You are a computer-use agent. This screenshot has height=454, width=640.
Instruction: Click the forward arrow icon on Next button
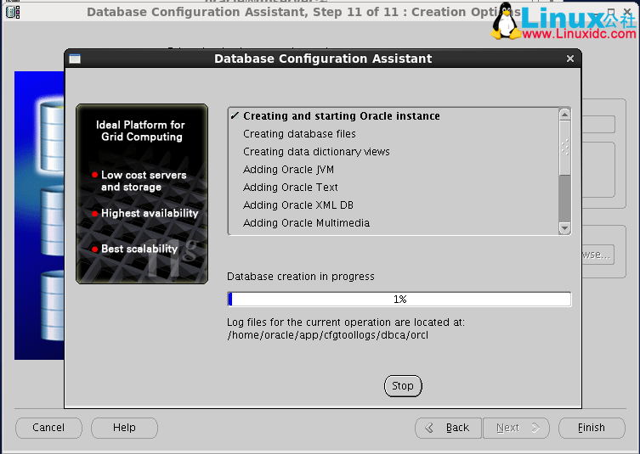[x=535, y=428]
